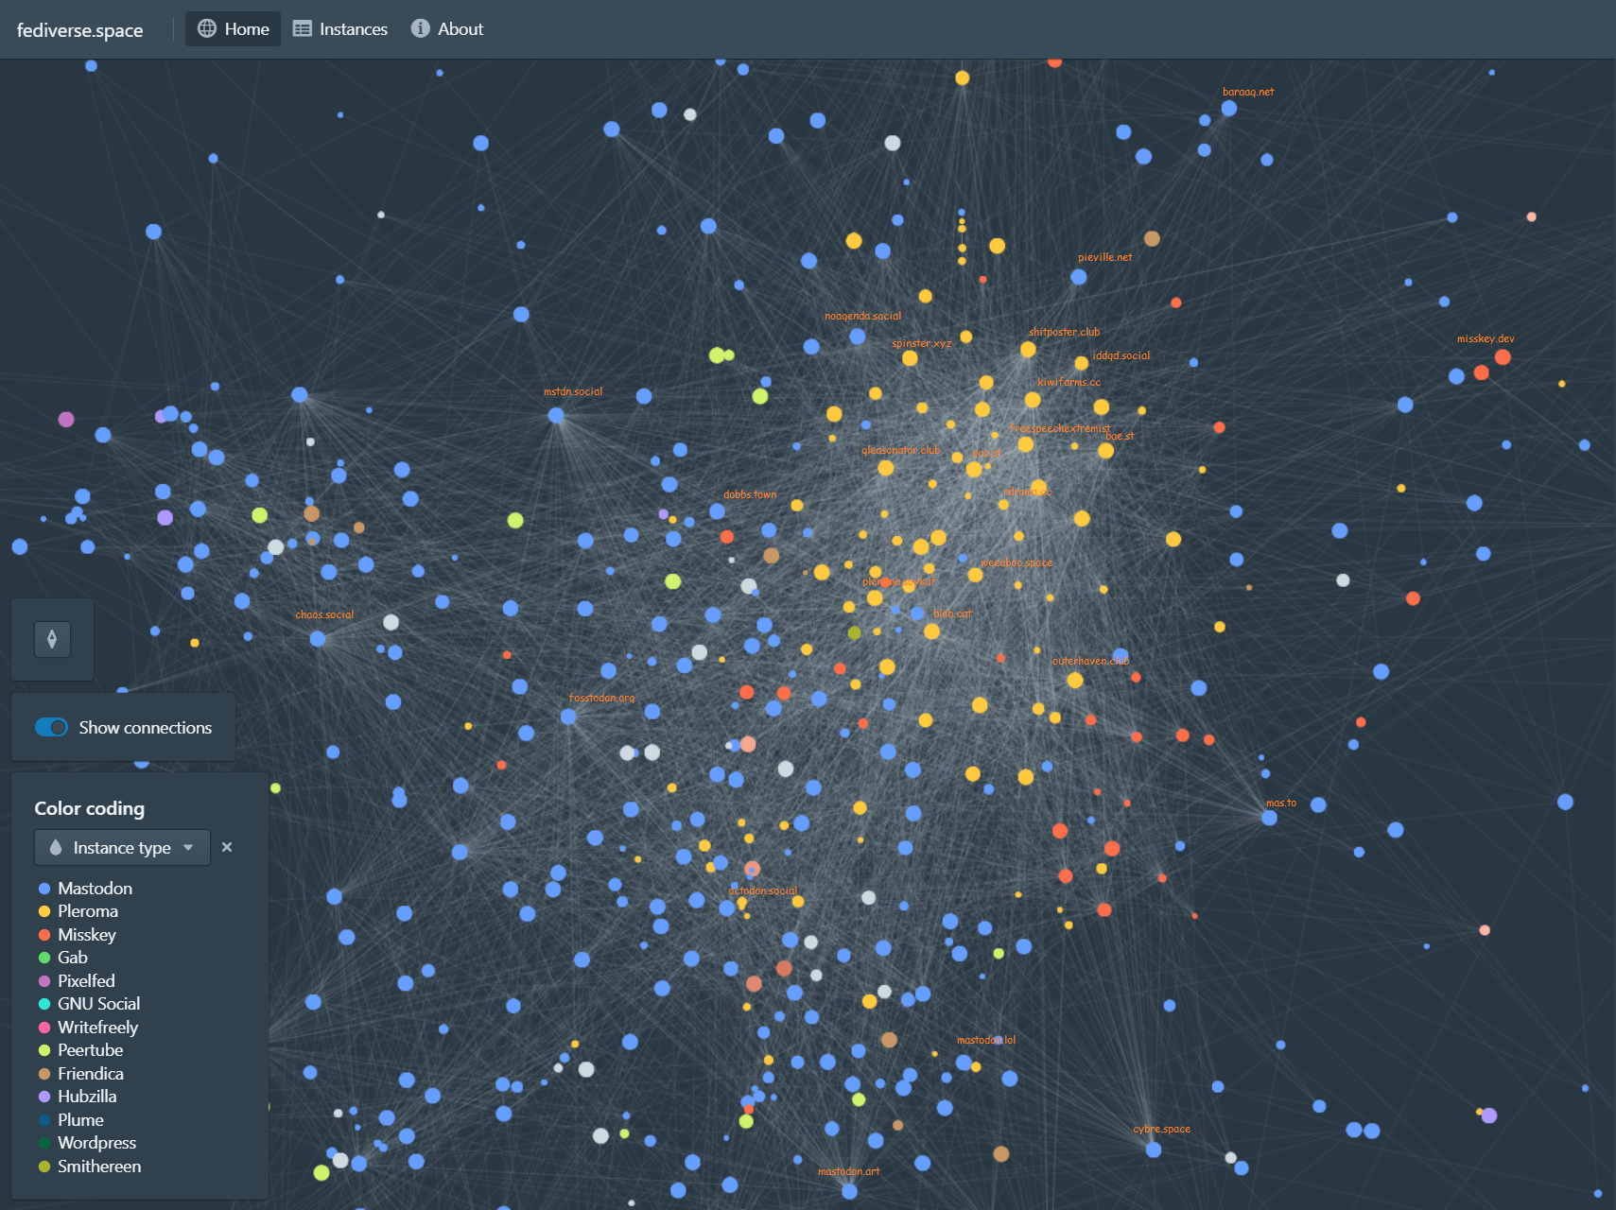The width and height of the screenshot is (1616, 1210).
Task: Click the blob.cat node label
Action: tap(952, 614)
